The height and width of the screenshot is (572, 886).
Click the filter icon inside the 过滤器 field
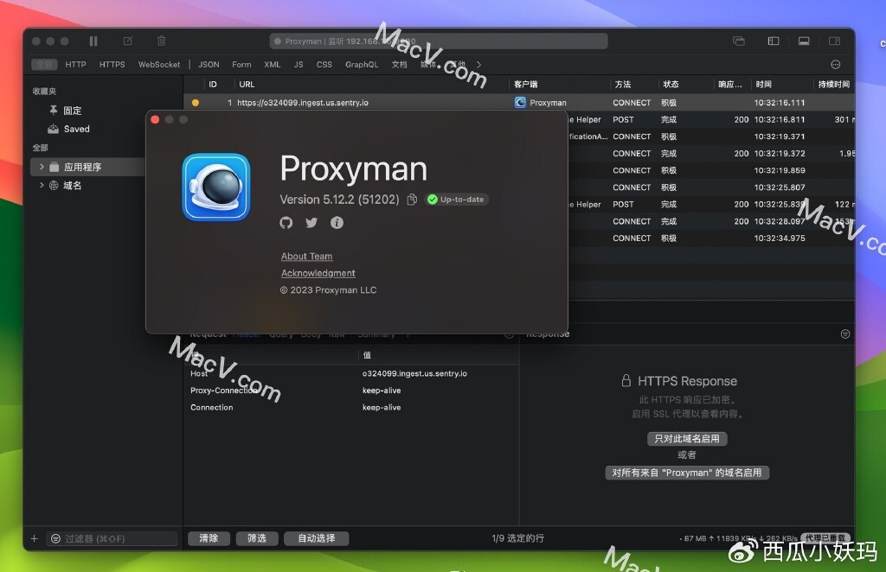point(56,538)
